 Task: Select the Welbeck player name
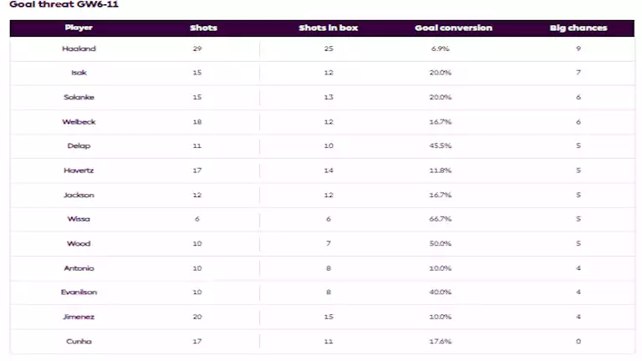(x=79, y=122)
